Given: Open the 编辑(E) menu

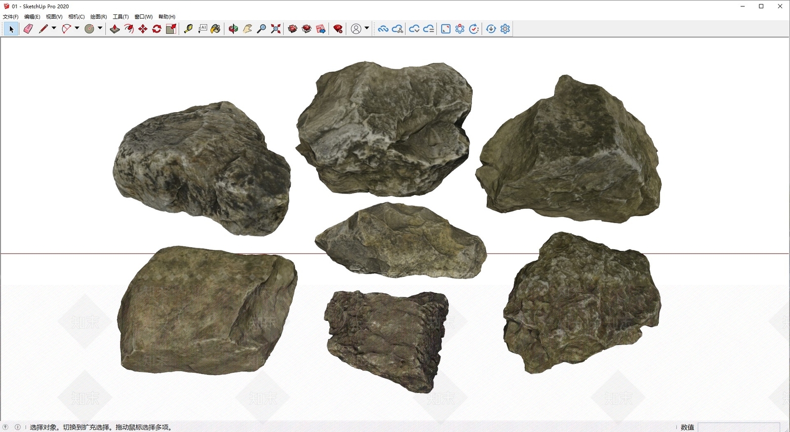Looking at the screenshot, I should (x=32, y=17).
